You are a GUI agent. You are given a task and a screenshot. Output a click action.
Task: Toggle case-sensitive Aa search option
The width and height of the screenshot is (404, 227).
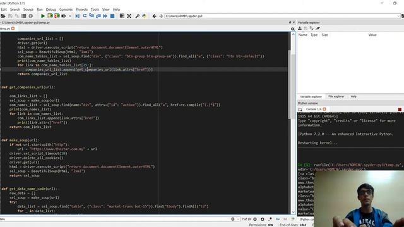[278, 219]
